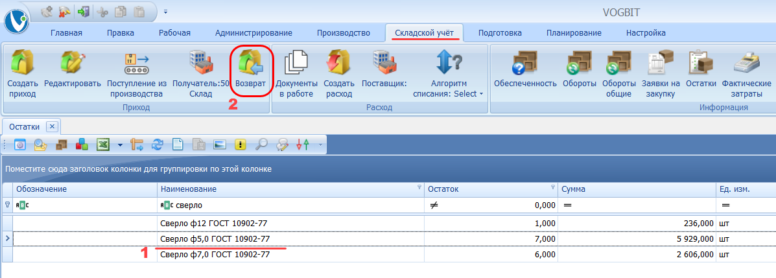Image resolution: width=776 pixels, height=278 pixels.
Task: Click the grayed save document toolbar icon
Action: click(x=198, y=145)
